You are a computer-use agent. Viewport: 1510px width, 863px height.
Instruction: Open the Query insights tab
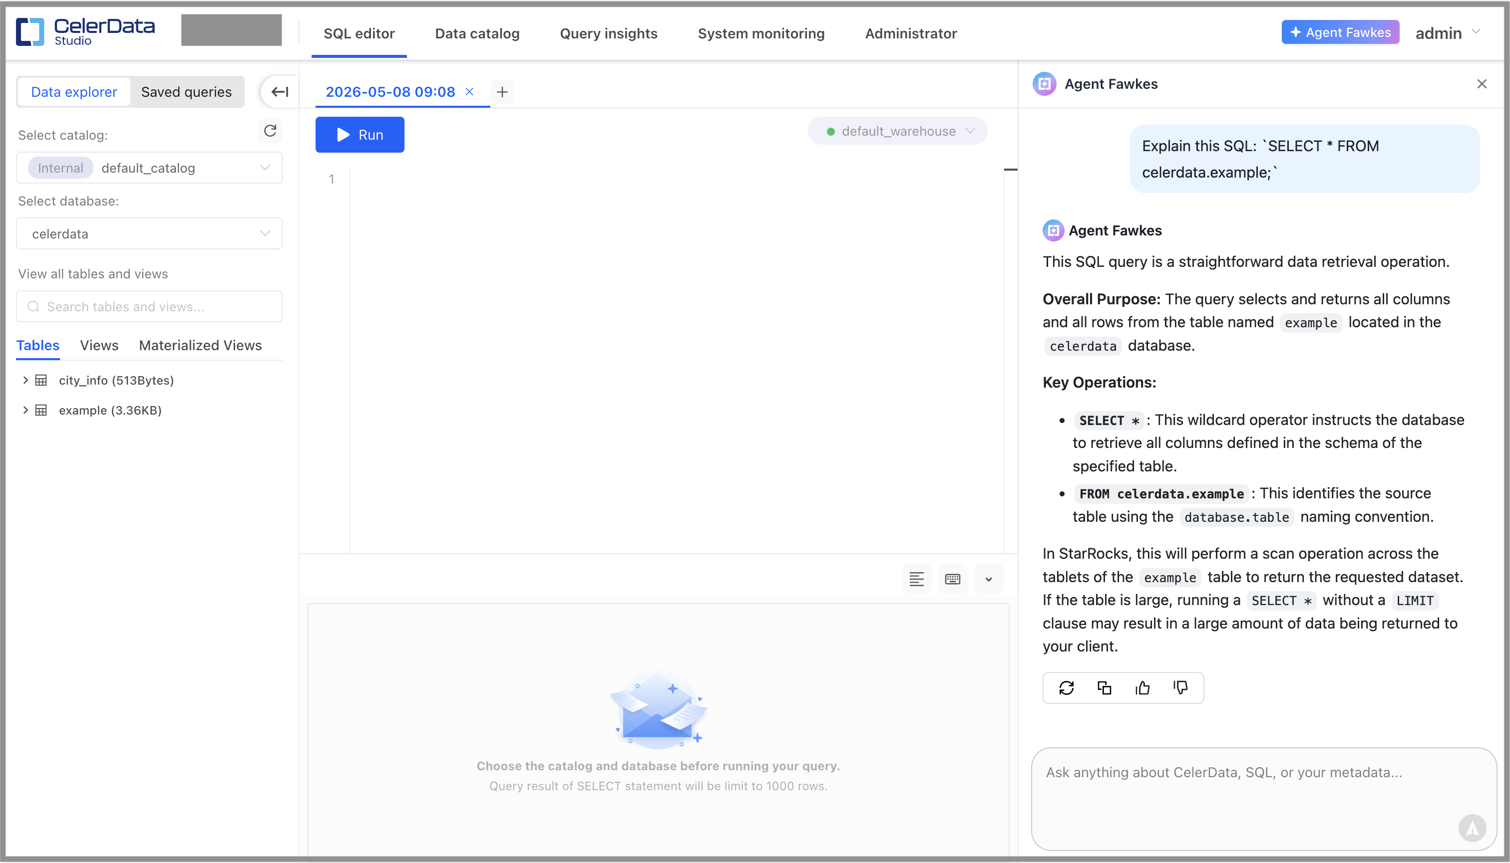609,34
